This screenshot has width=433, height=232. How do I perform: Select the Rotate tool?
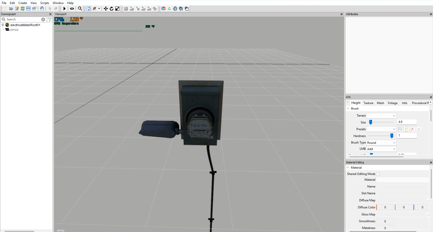click(112, 9)
